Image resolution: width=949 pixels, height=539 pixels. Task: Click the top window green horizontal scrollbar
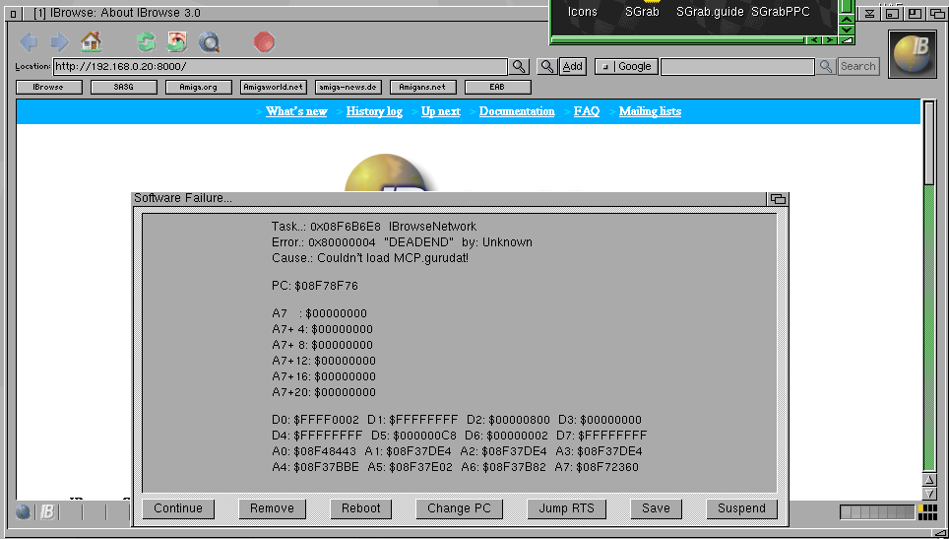click(x=678, y=40)
